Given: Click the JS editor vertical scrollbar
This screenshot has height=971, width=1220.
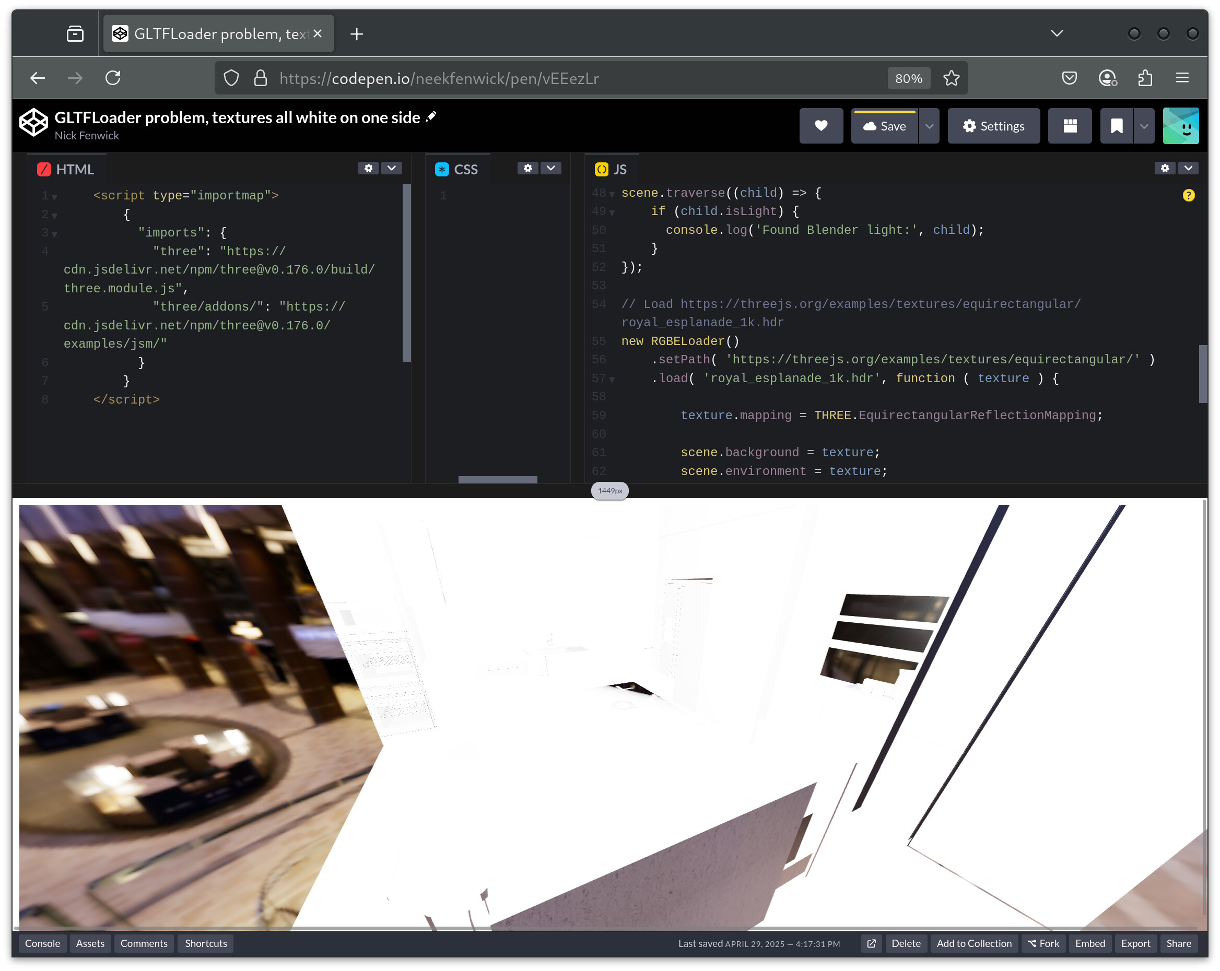Looking at the screenshot, I should coord(1203,374).
